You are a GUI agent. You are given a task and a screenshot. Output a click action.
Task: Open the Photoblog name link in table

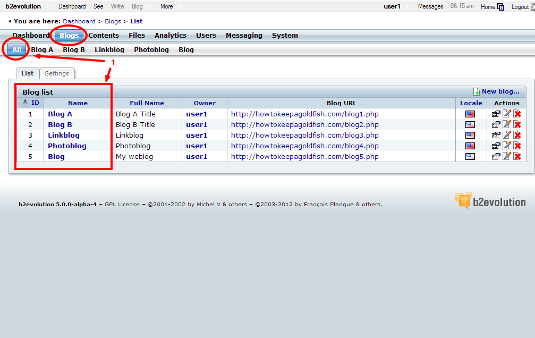(67, 146)
